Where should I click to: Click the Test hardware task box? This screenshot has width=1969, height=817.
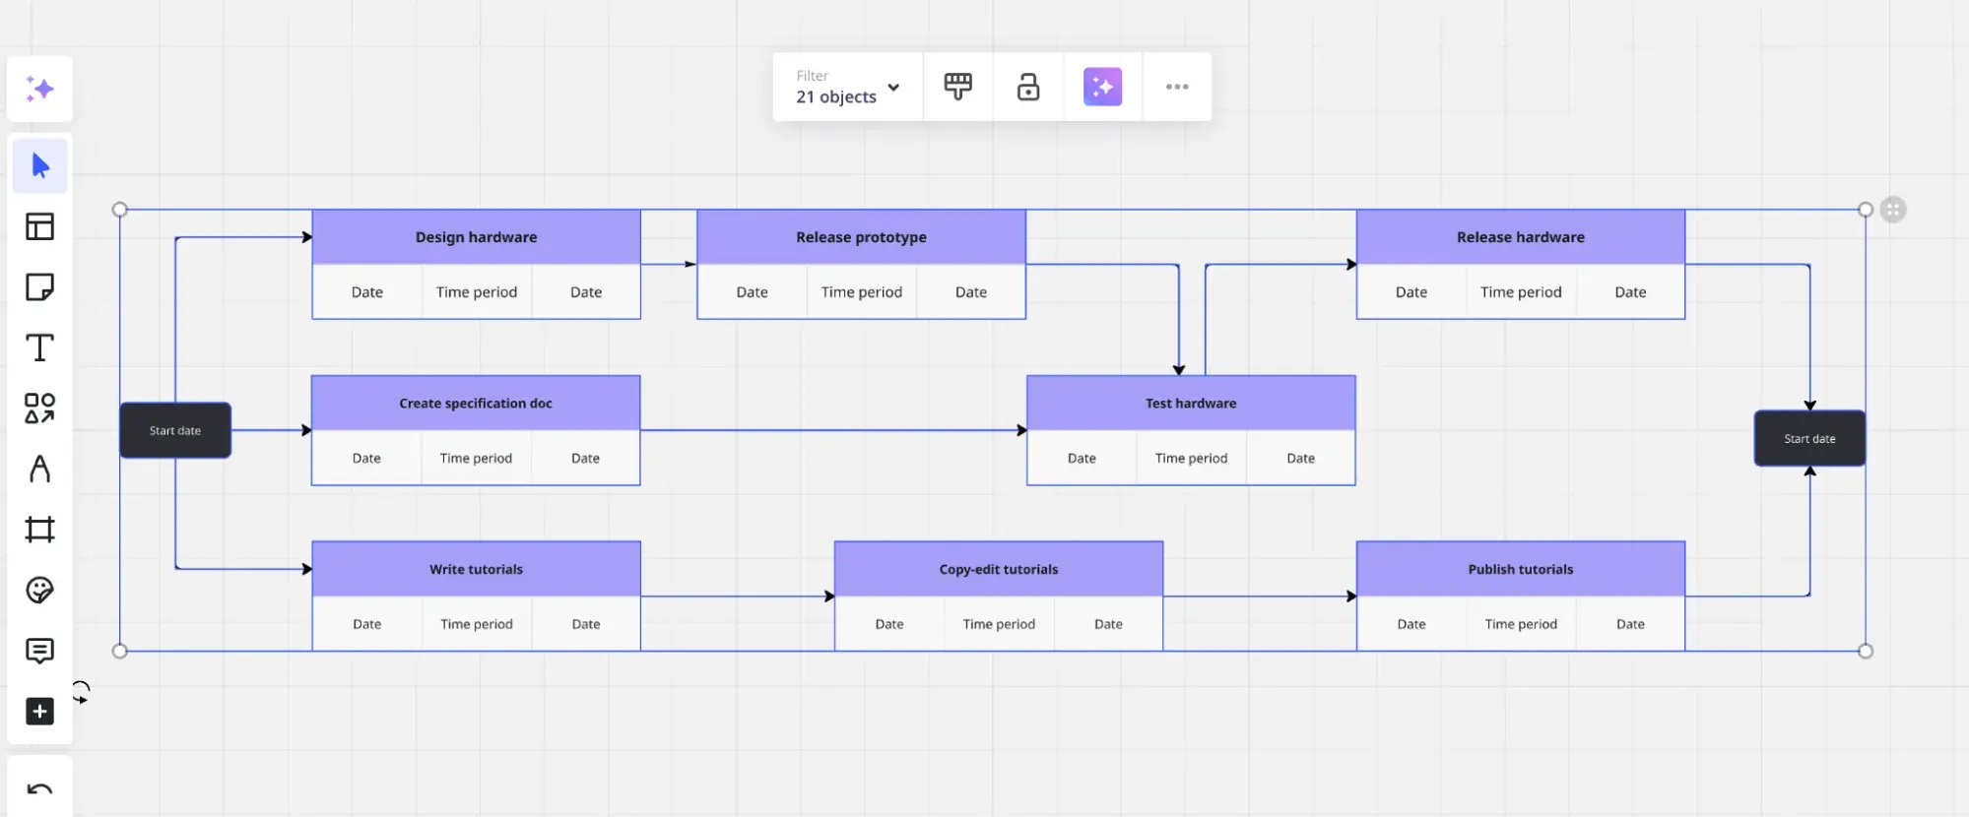click(x=1191, y=404)
